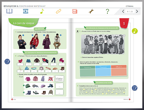Open the red dictionary Aa icon
The image size is (144, 110).
click(x=75, y=11)
